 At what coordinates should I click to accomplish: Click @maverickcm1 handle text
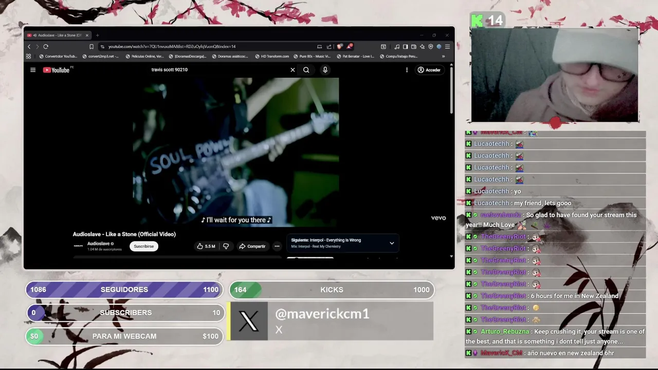pyautogui.click(x=322, y=314)
